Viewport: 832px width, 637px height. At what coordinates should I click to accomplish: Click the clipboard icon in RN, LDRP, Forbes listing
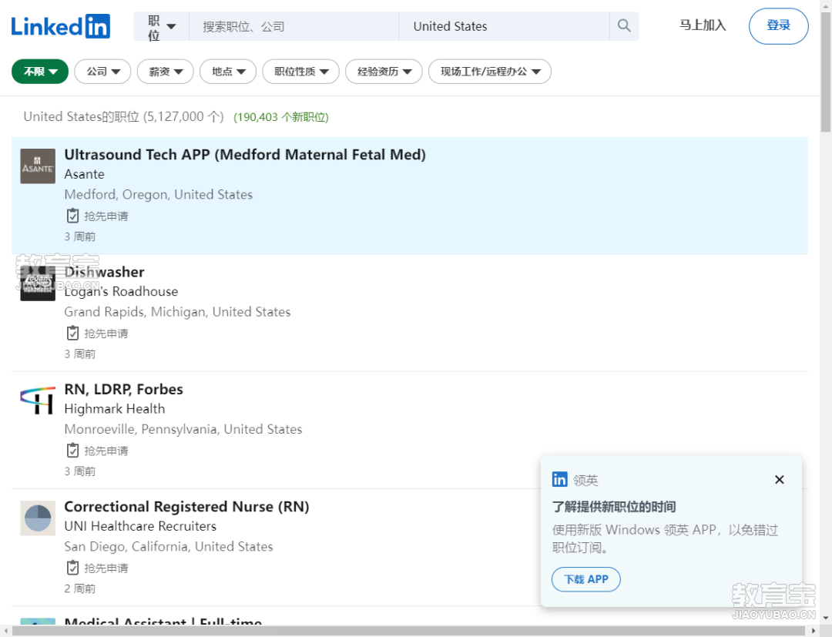72,451
